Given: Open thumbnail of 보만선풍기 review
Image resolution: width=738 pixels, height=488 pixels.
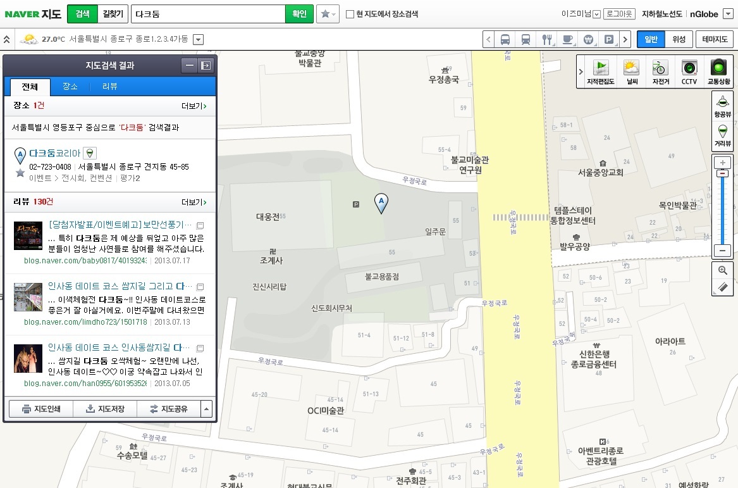Looking at the screenshot, I should pos(28,235).
